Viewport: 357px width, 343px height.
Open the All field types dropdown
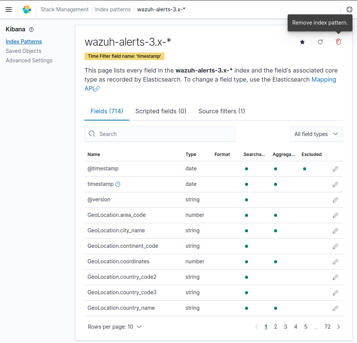click(x=316, y=134)
